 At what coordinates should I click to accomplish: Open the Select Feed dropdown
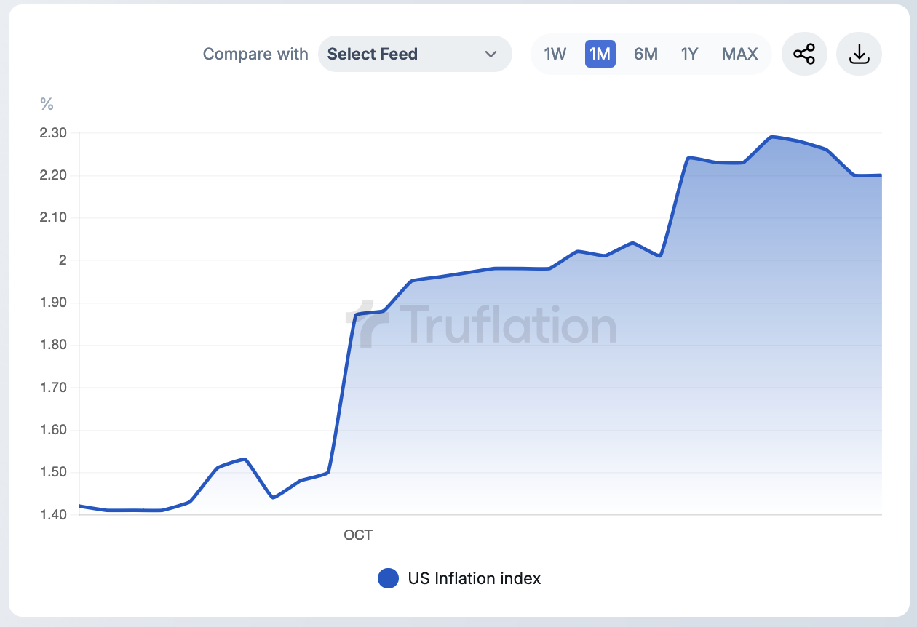[414, 54]
